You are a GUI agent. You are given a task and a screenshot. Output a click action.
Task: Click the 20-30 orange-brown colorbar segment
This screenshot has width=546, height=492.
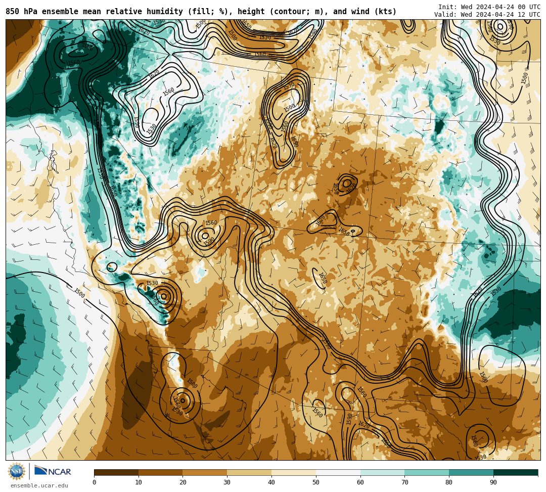205,472
